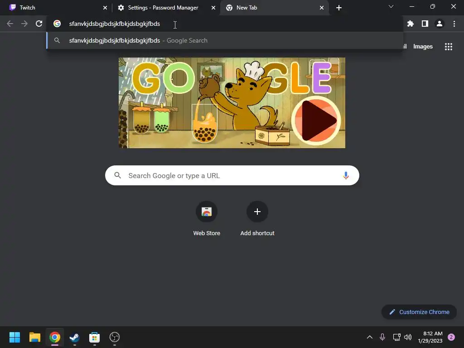Open Chrome's three-dot menu
464x348 pixels.
tap(454, 24)
